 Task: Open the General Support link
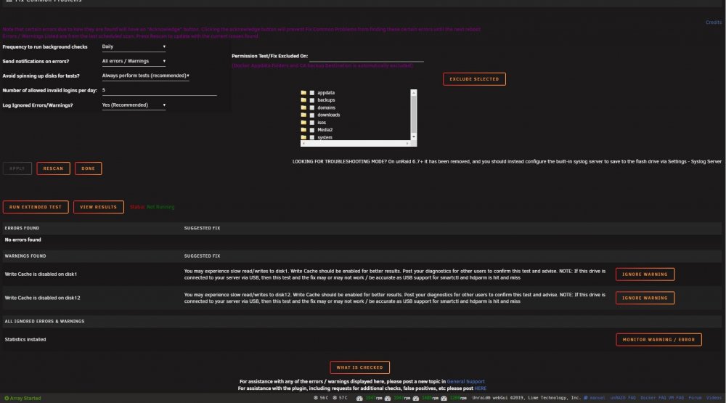[x=466, y=382]
